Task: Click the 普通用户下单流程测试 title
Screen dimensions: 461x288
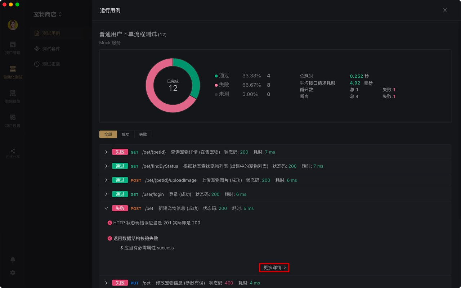Action: 128,34
